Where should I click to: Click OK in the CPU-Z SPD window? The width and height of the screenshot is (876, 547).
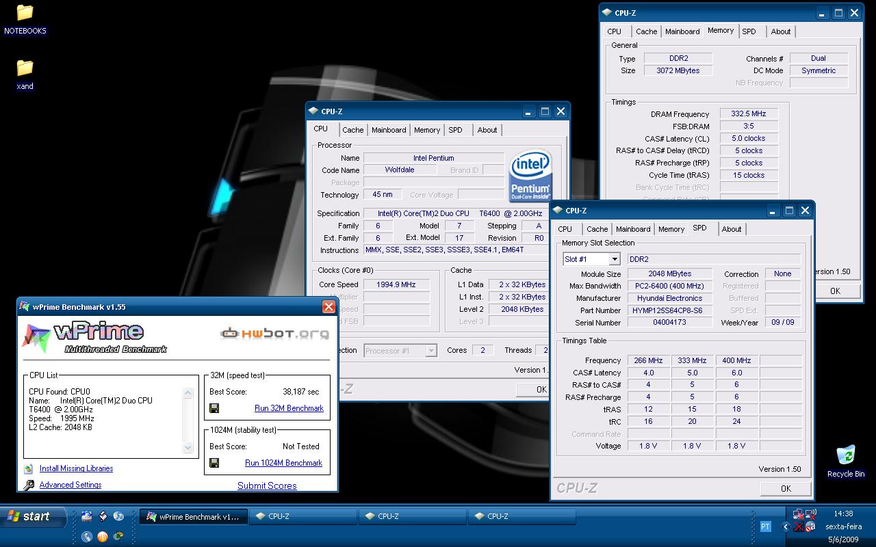786,488
